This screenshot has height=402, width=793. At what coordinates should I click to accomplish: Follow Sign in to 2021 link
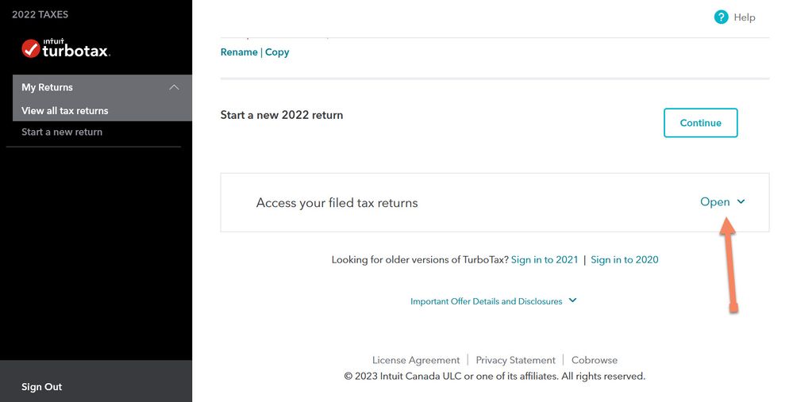(545, 259)
